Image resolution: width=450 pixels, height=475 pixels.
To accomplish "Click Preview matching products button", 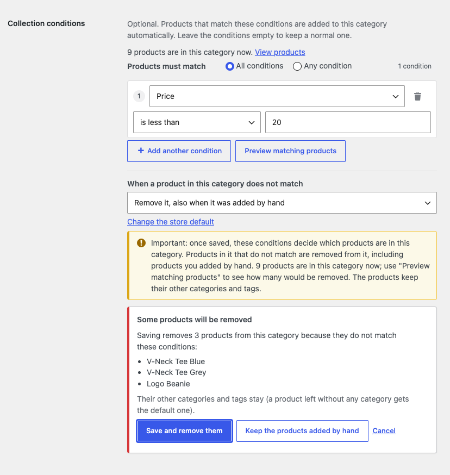I will click(x=290, y=151).
